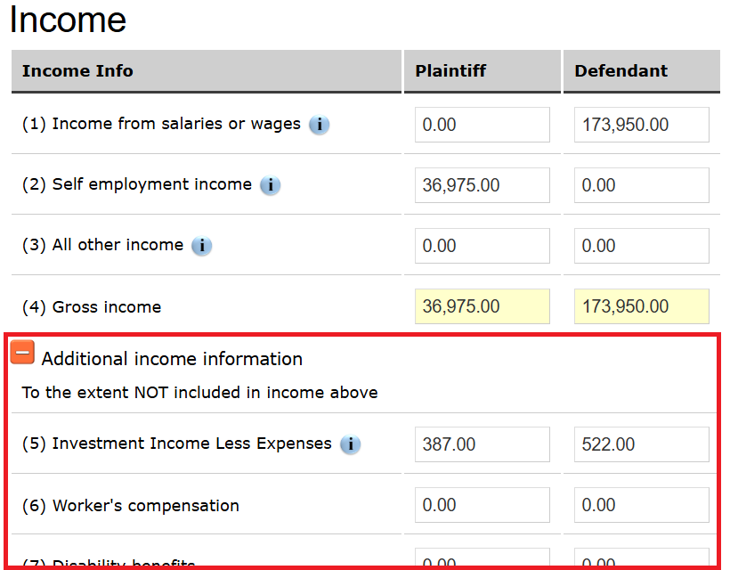Click the Income page heading
This screenshot has height=570, width=730.
(x=68, y=20)
